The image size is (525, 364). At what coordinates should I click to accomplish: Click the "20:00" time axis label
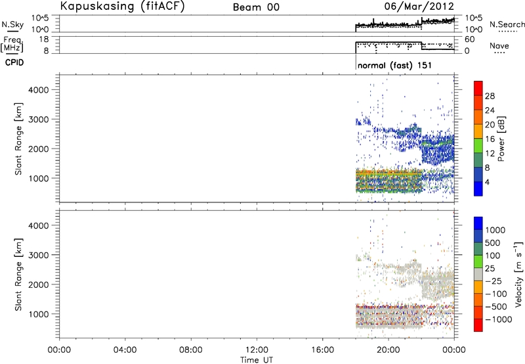[388, 350]
